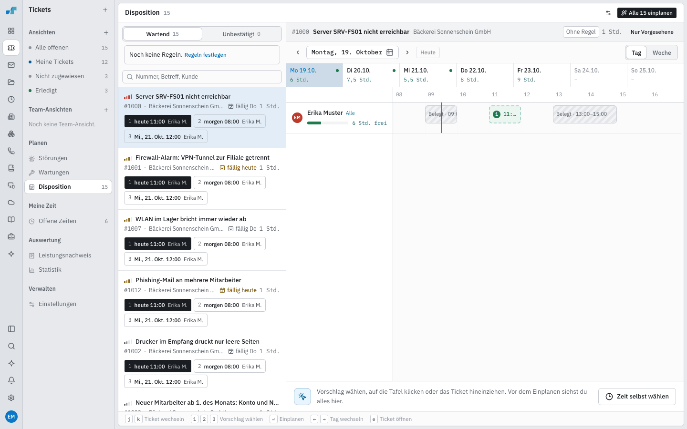
Task: Open the gear settings icon in the left rail
Action: pos(11,398)
